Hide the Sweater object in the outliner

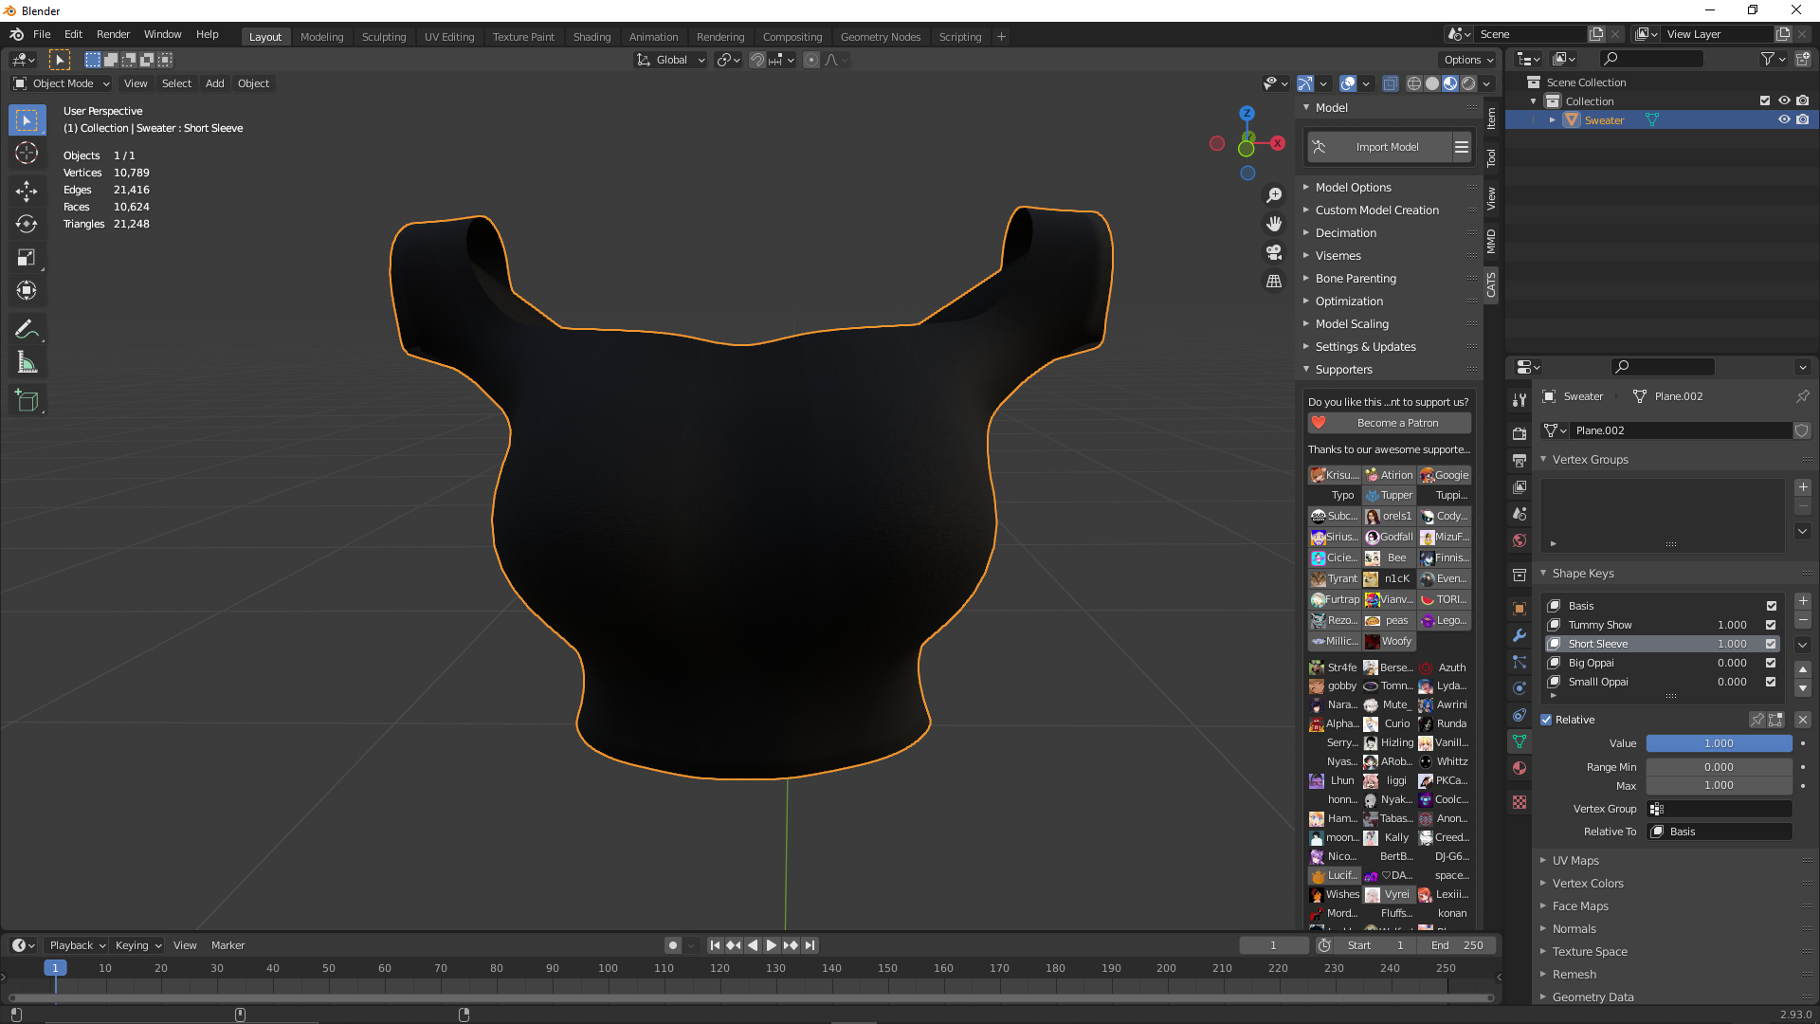coord(1784,120)
